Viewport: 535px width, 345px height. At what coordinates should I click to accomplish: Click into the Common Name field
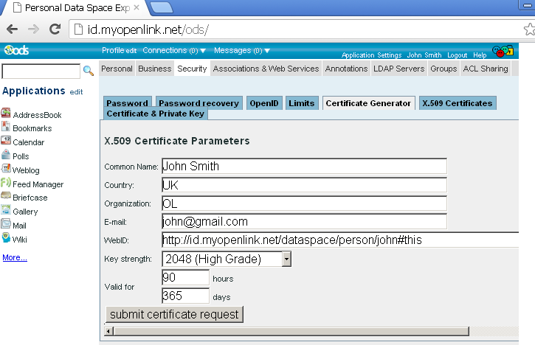(x=304, y=166)
